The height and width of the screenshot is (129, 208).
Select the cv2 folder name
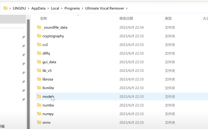[45, 45]
